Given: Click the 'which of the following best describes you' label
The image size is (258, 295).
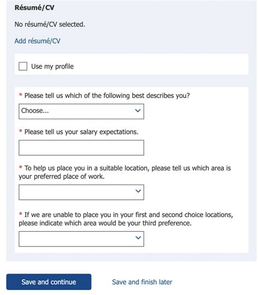Looking at the screenshot, I should click(x=107, y=96).
